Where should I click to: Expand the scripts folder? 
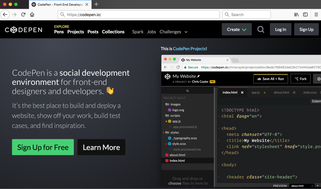(x=173, y=116)
